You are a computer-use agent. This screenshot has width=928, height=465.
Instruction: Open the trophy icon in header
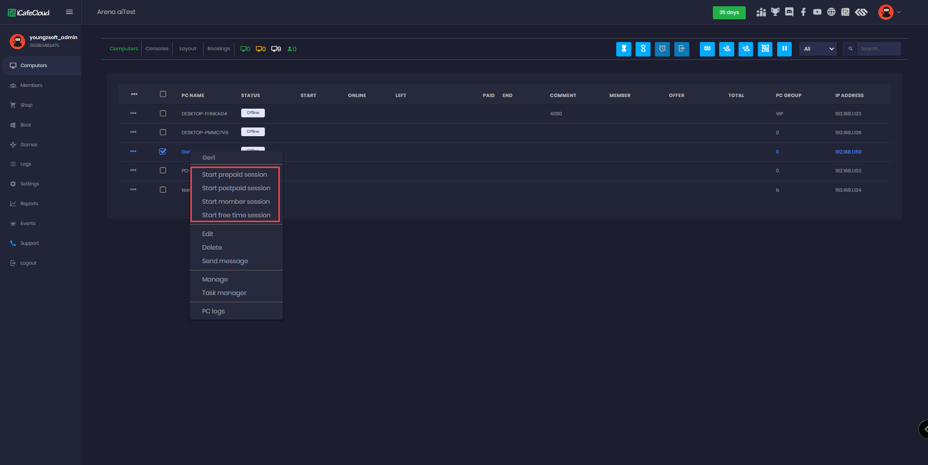775,12
